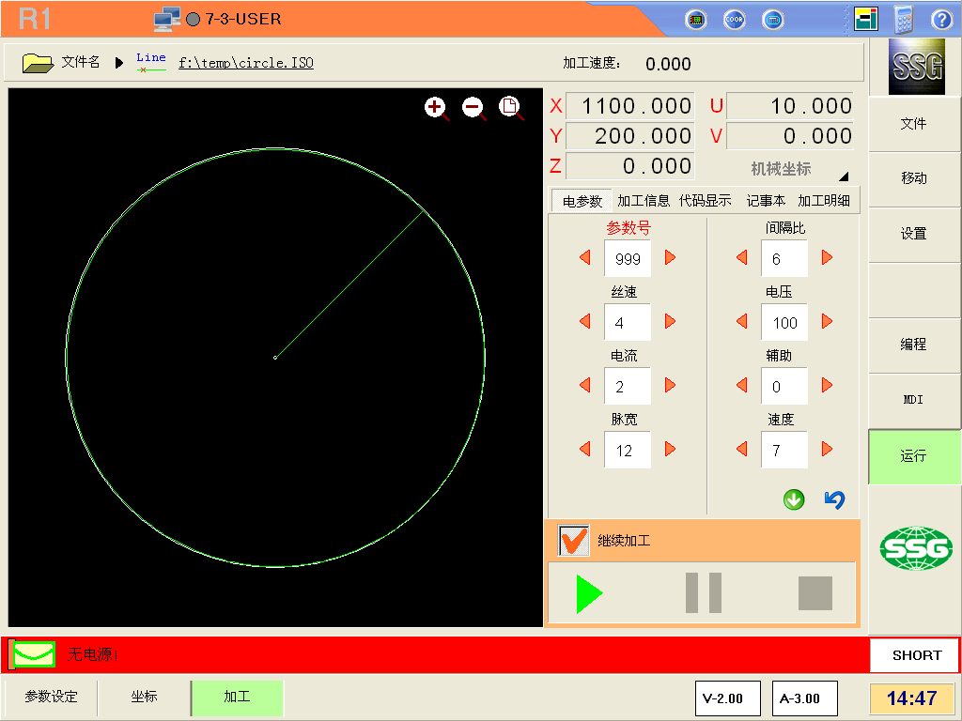This screenshot has height=721, width=962.
Task: Click the blue undo arrow icon
Action: tap(834, 500)
